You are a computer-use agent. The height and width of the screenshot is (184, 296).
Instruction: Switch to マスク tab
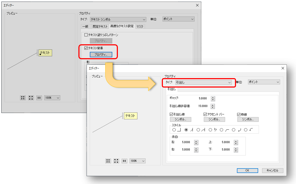140,26
